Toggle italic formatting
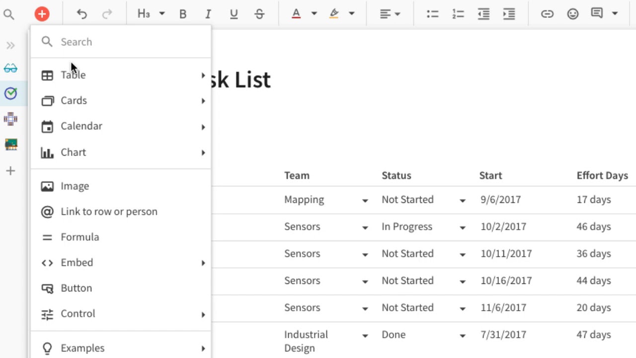This screenshot has height=358, width=636. tap(208, 14)
